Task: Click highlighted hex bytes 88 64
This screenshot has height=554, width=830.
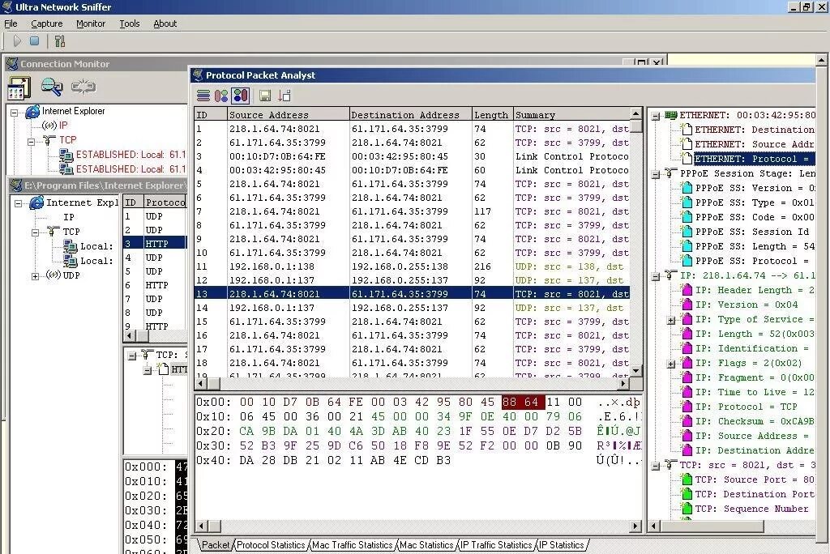Action: click(x=523, y=403)
